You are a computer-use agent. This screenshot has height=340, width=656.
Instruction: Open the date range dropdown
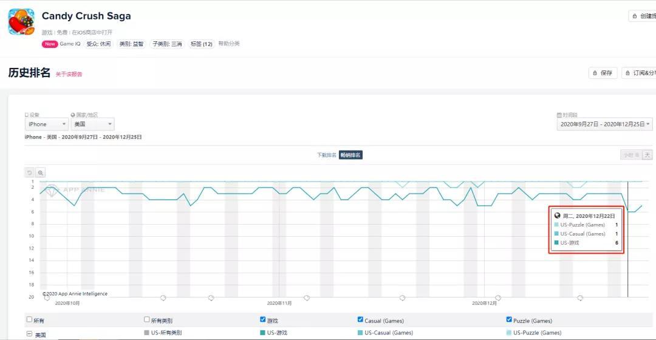(x=604, y=124)
